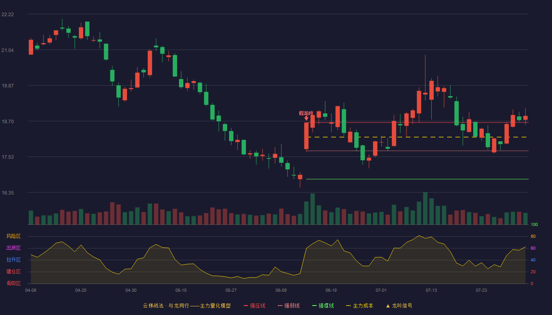The height and width of the screenshot is (315, 552).
Task: Click the 19.87 price axis label
Action: point(7,86)
